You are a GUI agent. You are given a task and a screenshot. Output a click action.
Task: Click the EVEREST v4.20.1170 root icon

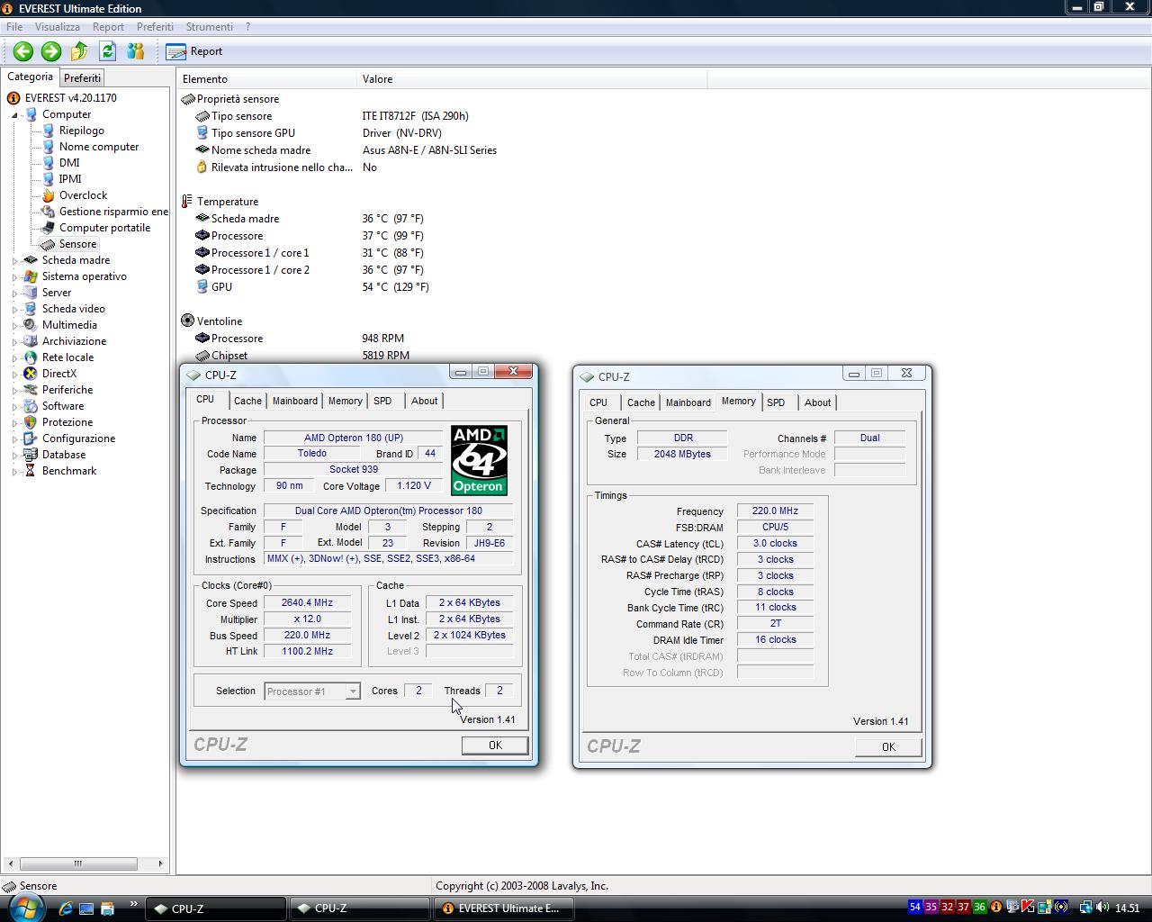(13, 98)
